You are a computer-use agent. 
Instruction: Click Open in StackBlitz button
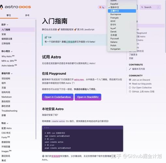click(88, 97)
